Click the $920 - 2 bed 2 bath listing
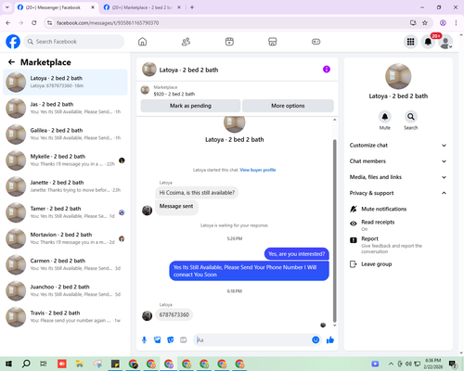The image size is (464, 371). coord(174,94)
